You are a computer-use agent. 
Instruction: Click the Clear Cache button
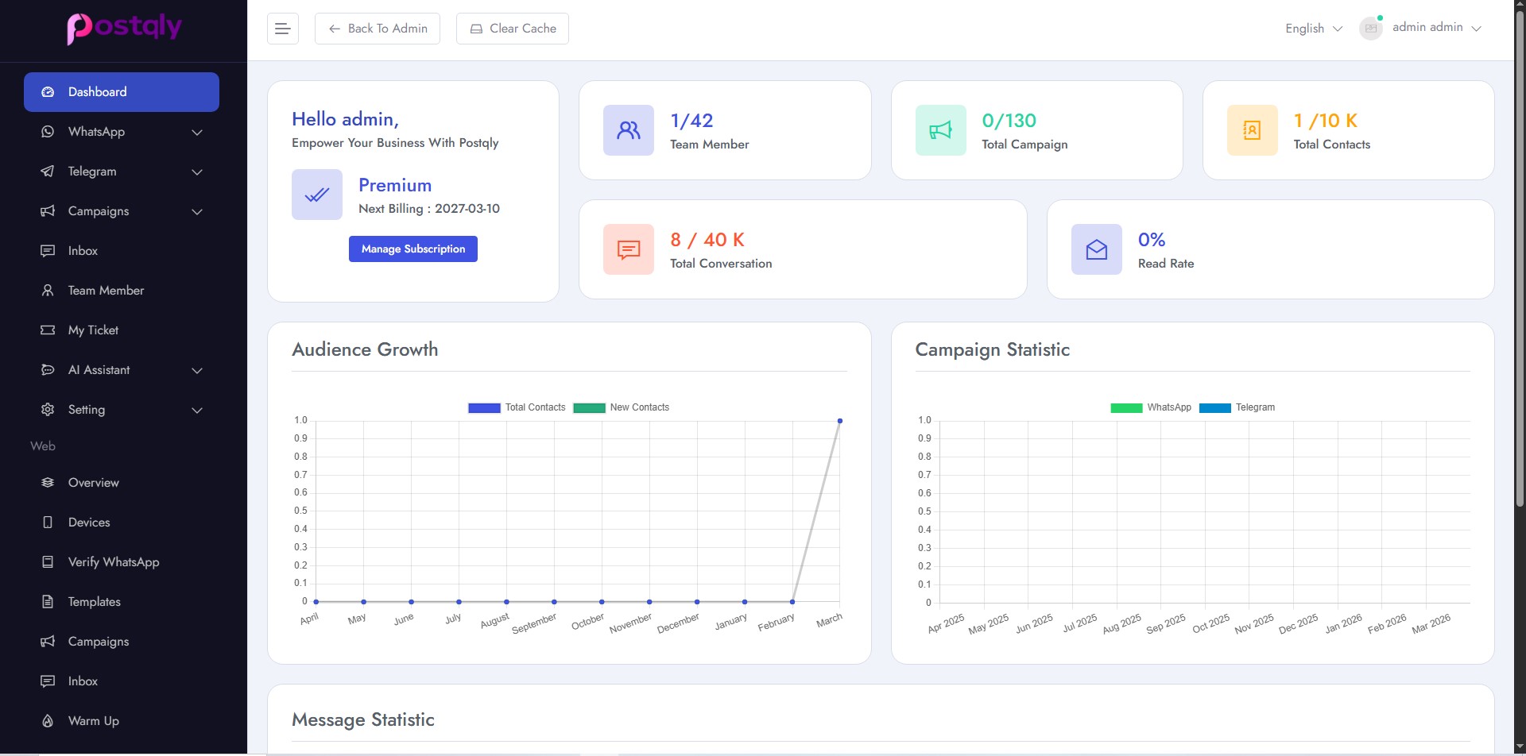[512, 29]
